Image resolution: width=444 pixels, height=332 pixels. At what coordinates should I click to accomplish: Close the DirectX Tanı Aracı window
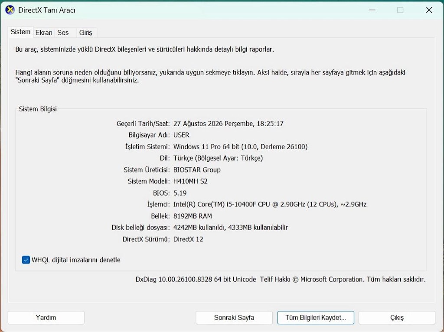[429, 10]
